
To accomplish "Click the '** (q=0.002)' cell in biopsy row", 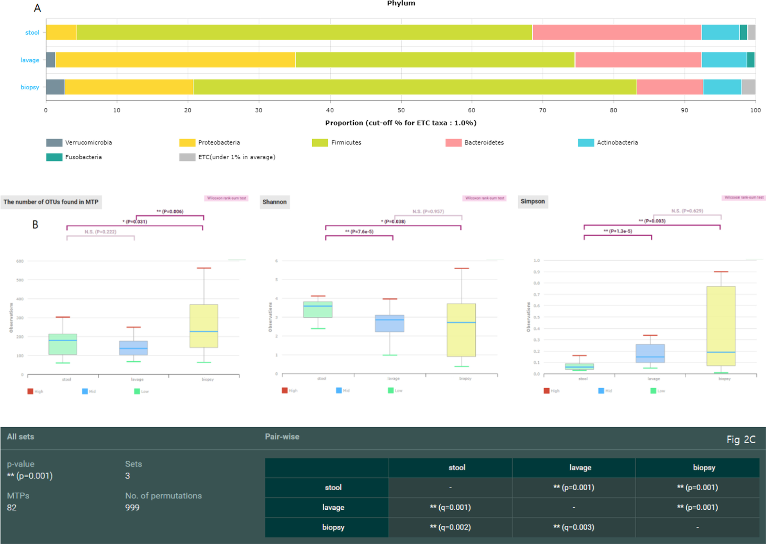I will [x=451, y=527].
